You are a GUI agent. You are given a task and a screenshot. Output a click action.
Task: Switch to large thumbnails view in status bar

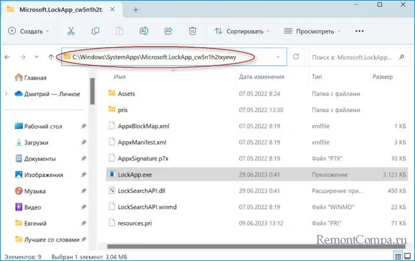(x=407, y=255)
